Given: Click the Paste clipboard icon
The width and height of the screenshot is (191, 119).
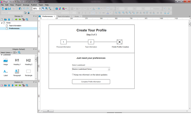Looking at the screenshot, I should click(20, 9).
